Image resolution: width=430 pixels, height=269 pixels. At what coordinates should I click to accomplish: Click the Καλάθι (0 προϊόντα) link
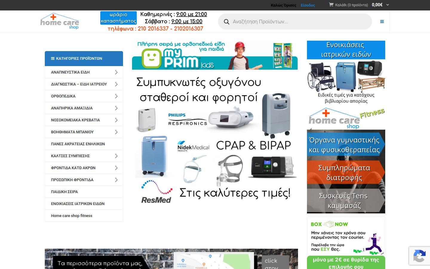click(x=351, y=5)
